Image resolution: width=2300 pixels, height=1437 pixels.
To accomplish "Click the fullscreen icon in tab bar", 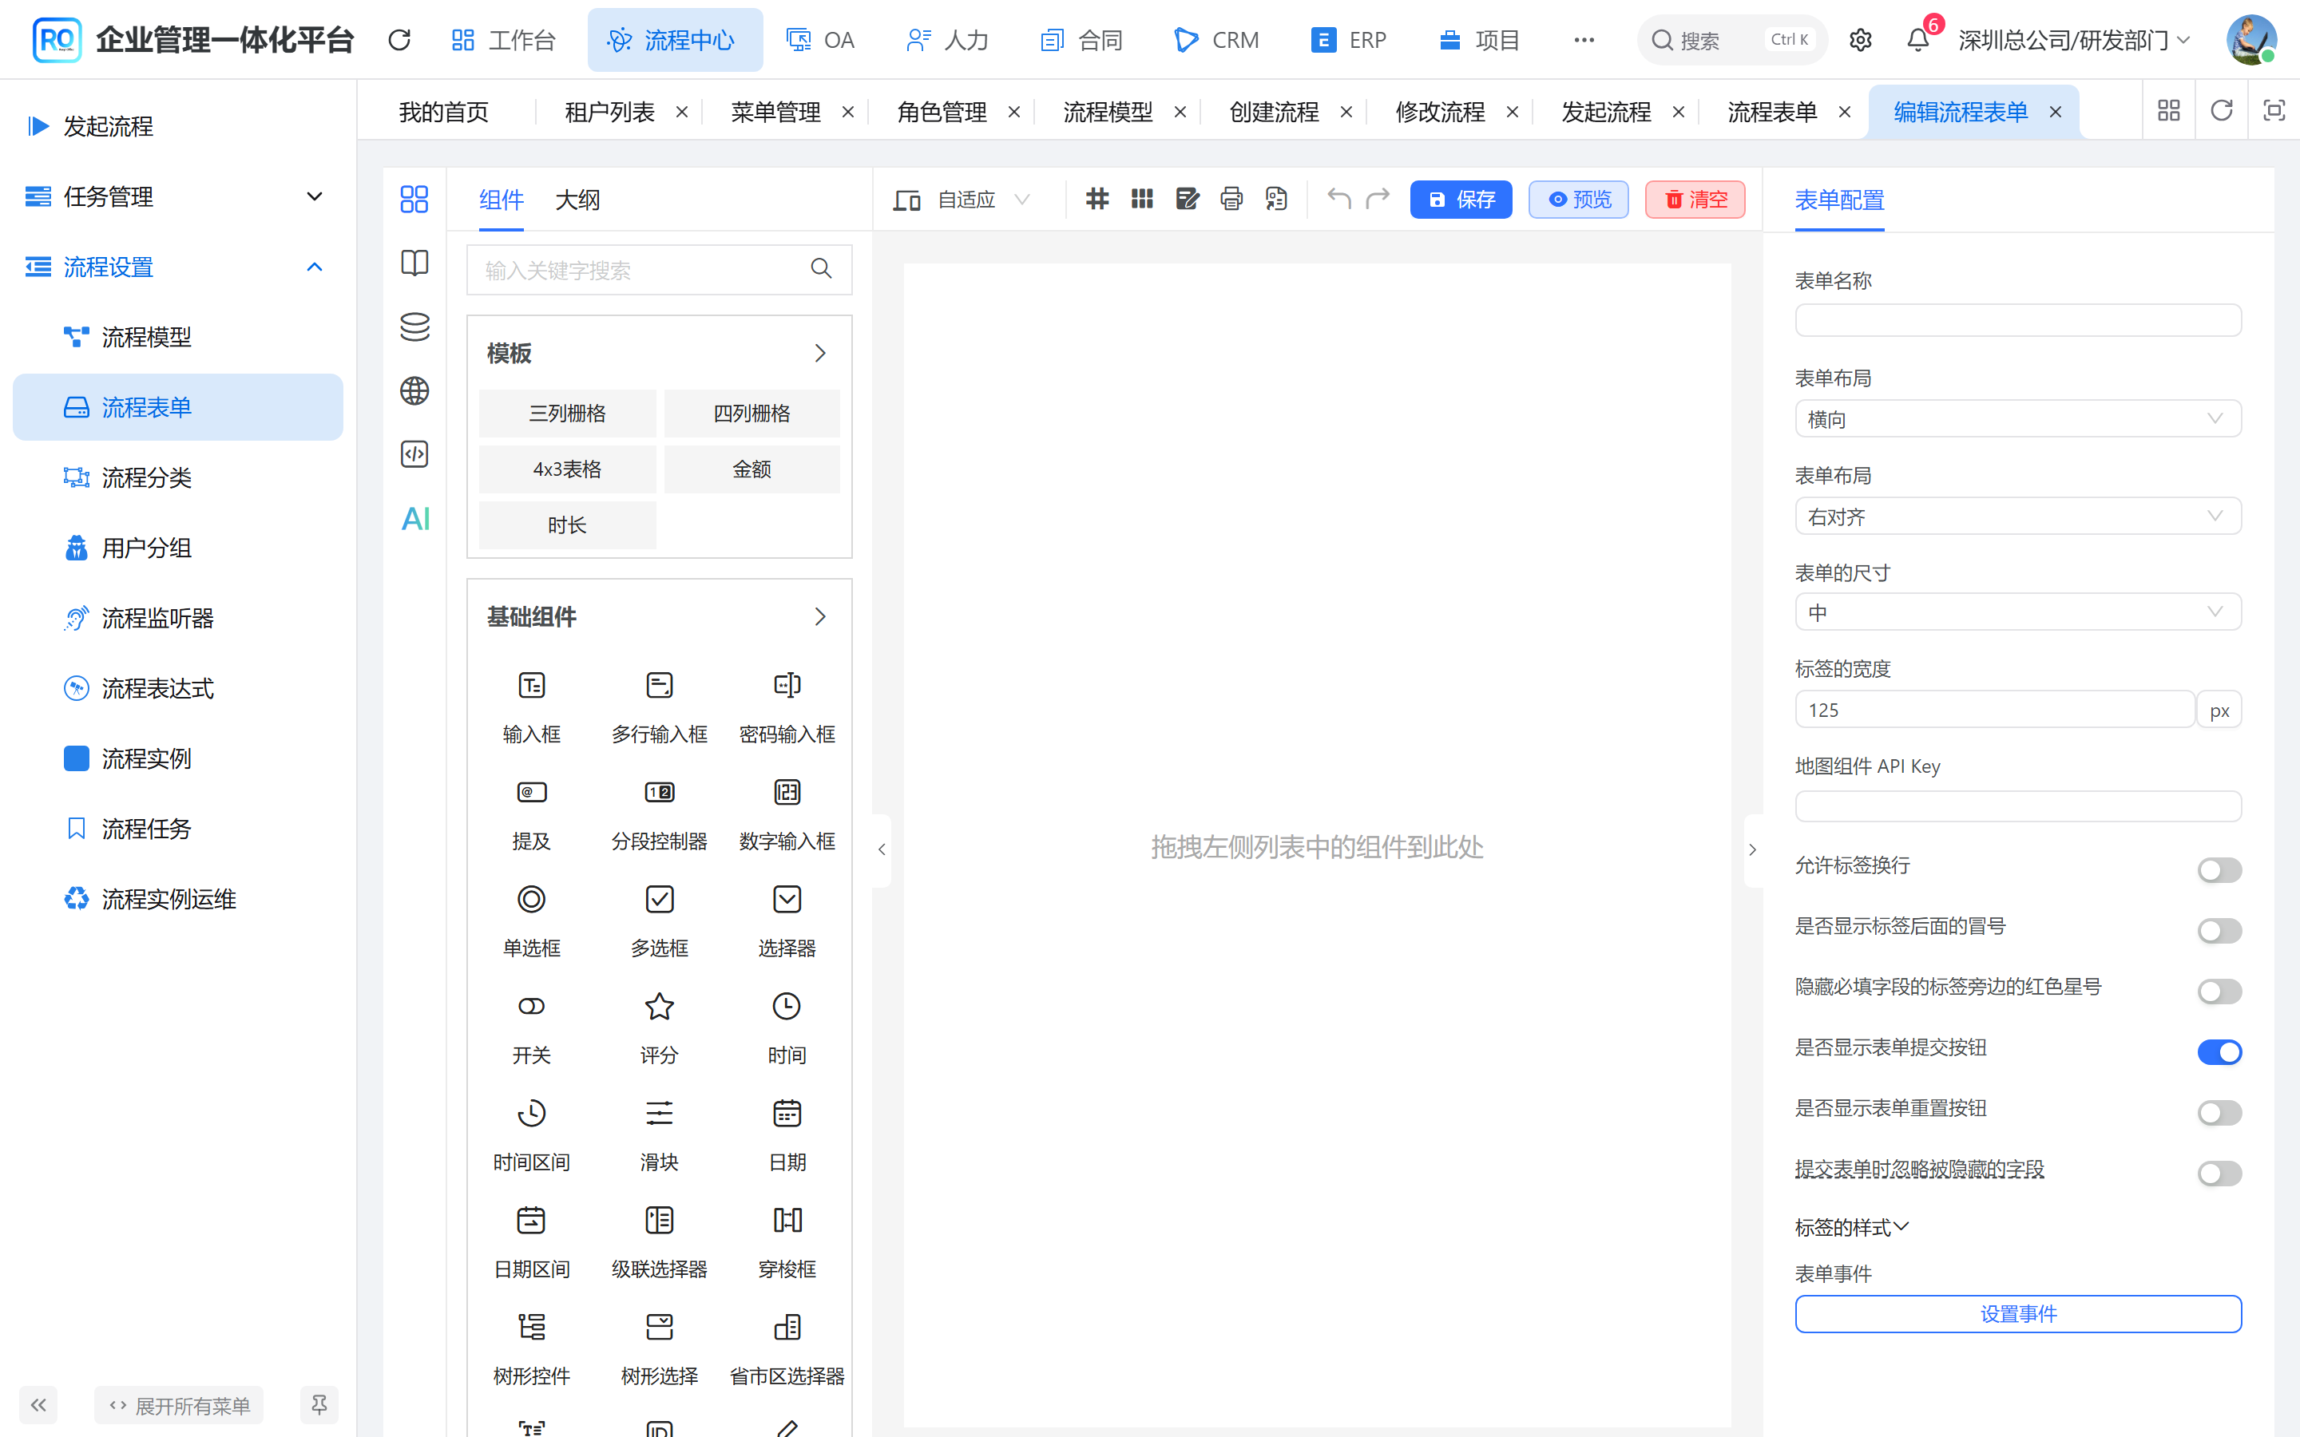I will pyautogui.click(x=2274, y=111).
